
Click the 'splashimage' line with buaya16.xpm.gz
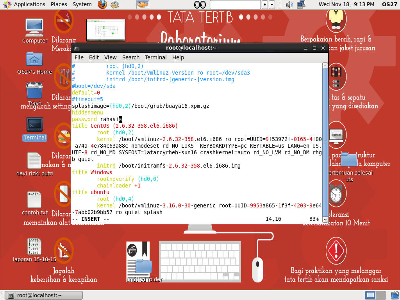click(x=141, y=106)
